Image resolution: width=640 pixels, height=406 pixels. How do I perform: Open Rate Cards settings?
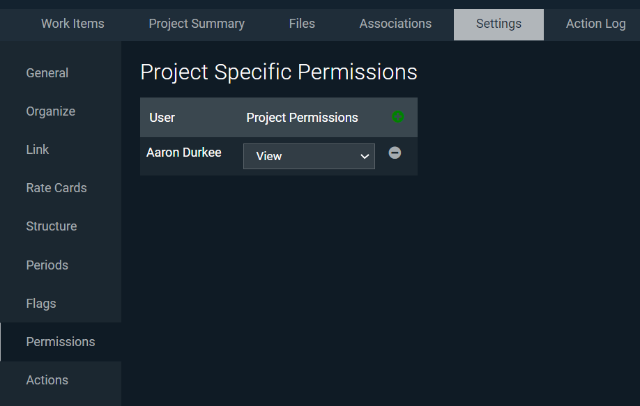pos(56,188)
